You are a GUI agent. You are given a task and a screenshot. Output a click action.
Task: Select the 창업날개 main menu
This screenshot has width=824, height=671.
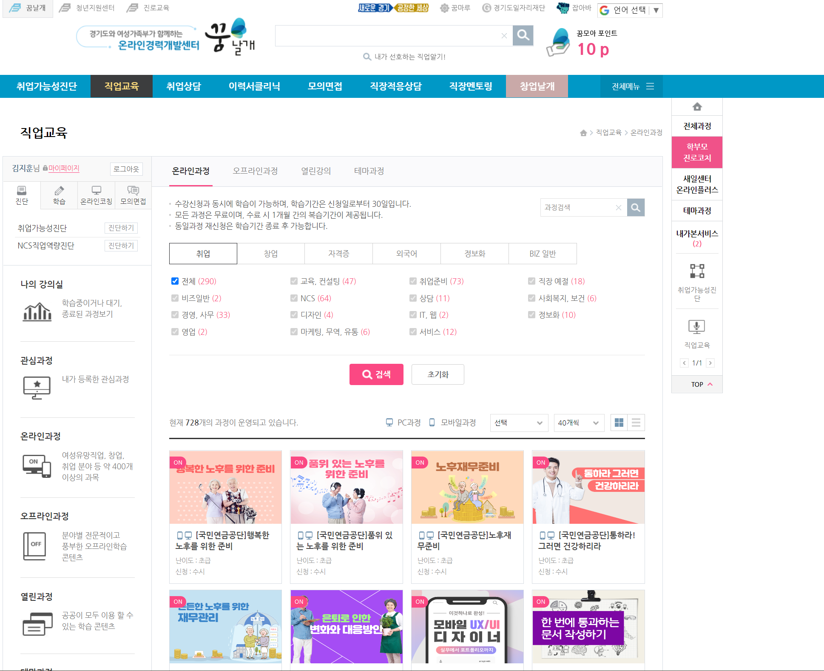click(x=537, y=86)
